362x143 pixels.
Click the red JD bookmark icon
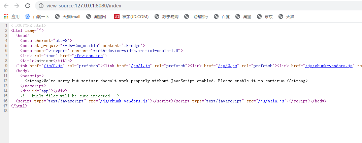(117, 16)
